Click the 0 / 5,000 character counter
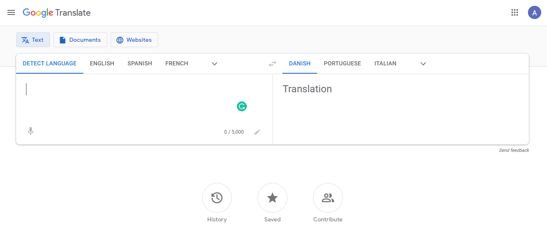The image size is (547, 228). pos(234,132)
